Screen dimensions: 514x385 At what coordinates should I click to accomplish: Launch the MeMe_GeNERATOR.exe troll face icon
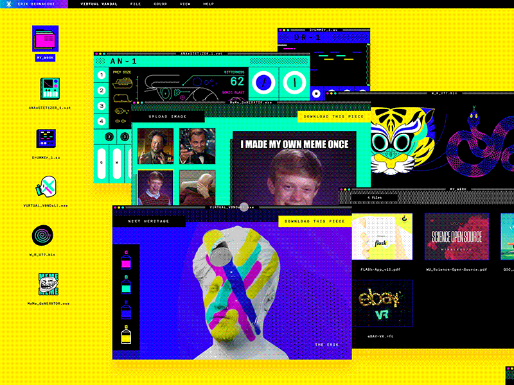point(49,284)
